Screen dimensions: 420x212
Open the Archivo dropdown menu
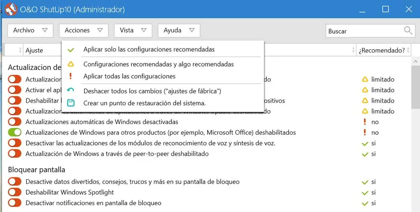(30, 30)
